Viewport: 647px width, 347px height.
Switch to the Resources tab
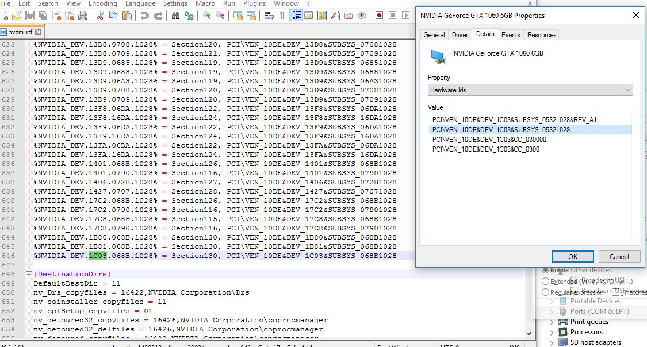tap(542, 35)
